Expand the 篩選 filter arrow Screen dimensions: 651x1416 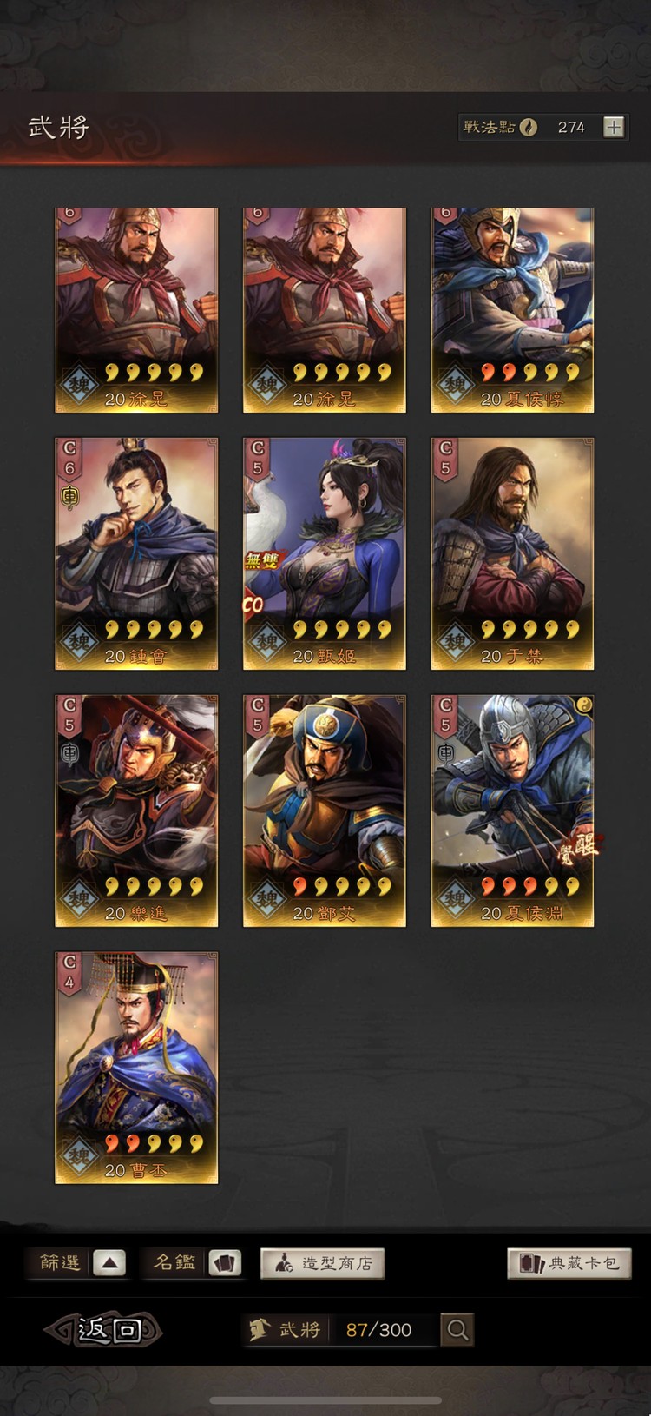(x=109, y=1263)
